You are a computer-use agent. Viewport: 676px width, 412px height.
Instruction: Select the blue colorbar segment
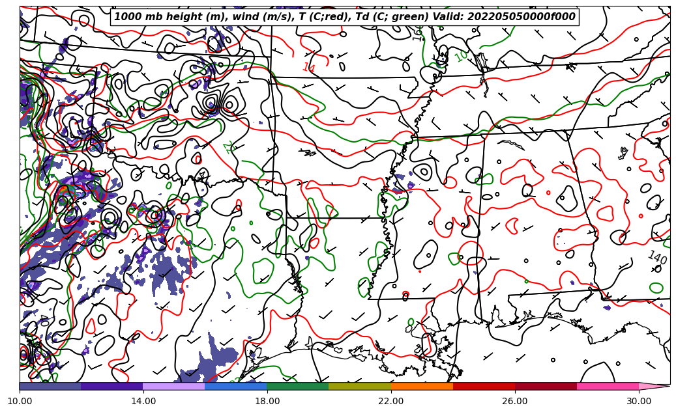click(x=236, y=386)
